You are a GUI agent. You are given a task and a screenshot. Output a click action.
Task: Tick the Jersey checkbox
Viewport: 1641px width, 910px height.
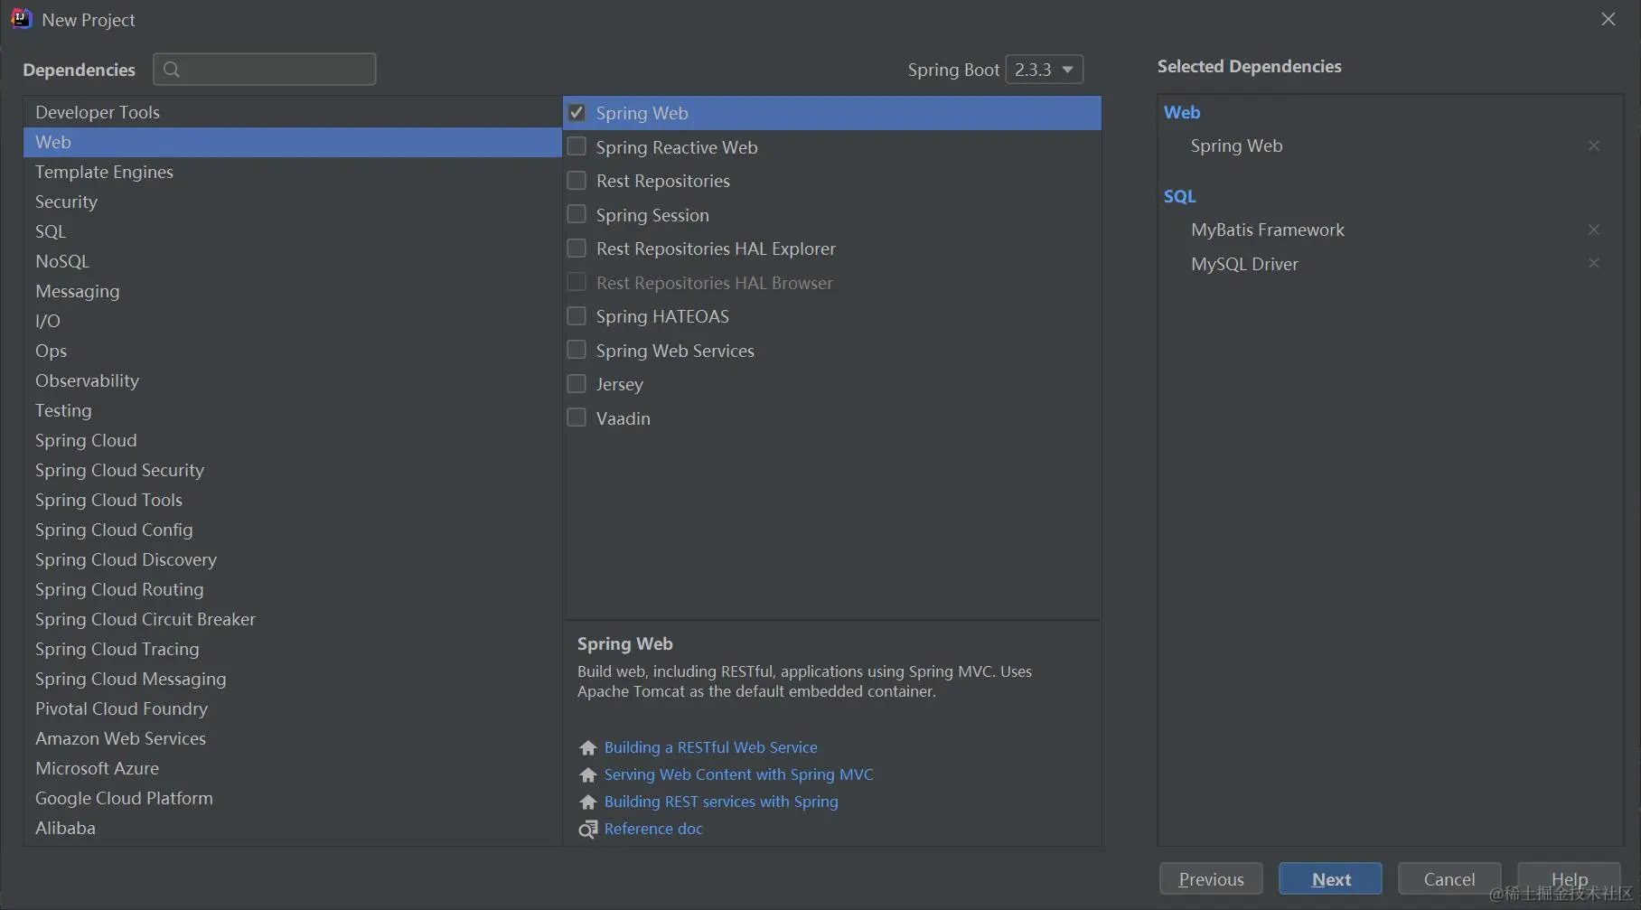[577, 384]
